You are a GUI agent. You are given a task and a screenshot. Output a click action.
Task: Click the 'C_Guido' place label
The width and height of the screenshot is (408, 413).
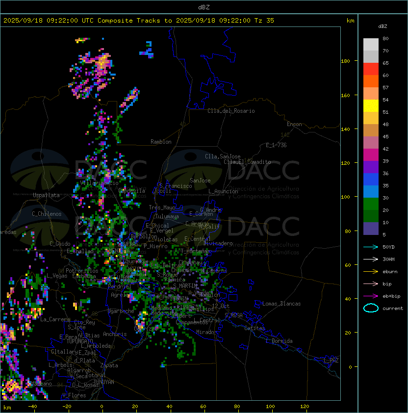click(60, 244)
